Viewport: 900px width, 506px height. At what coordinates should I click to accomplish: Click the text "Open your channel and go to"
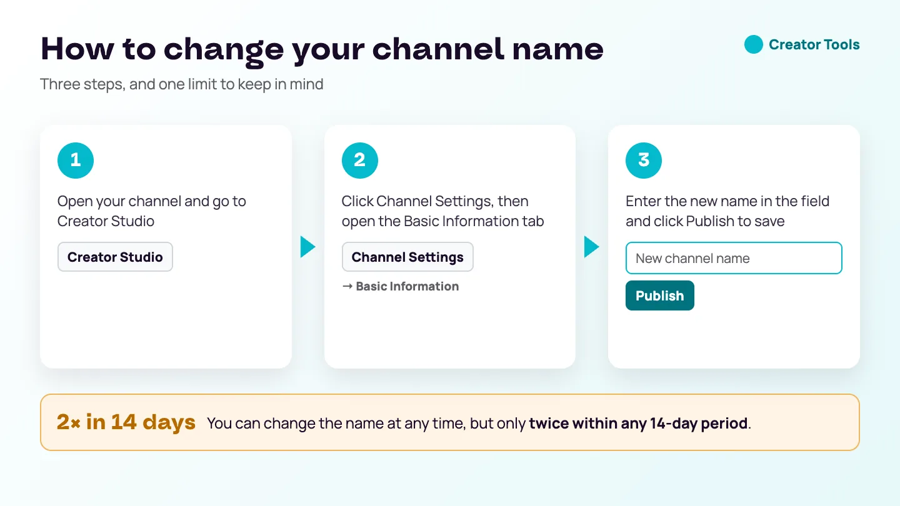click(152, 201)
